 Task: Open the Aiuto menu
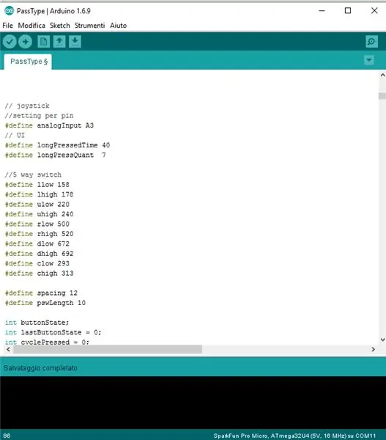coord(118,26)
